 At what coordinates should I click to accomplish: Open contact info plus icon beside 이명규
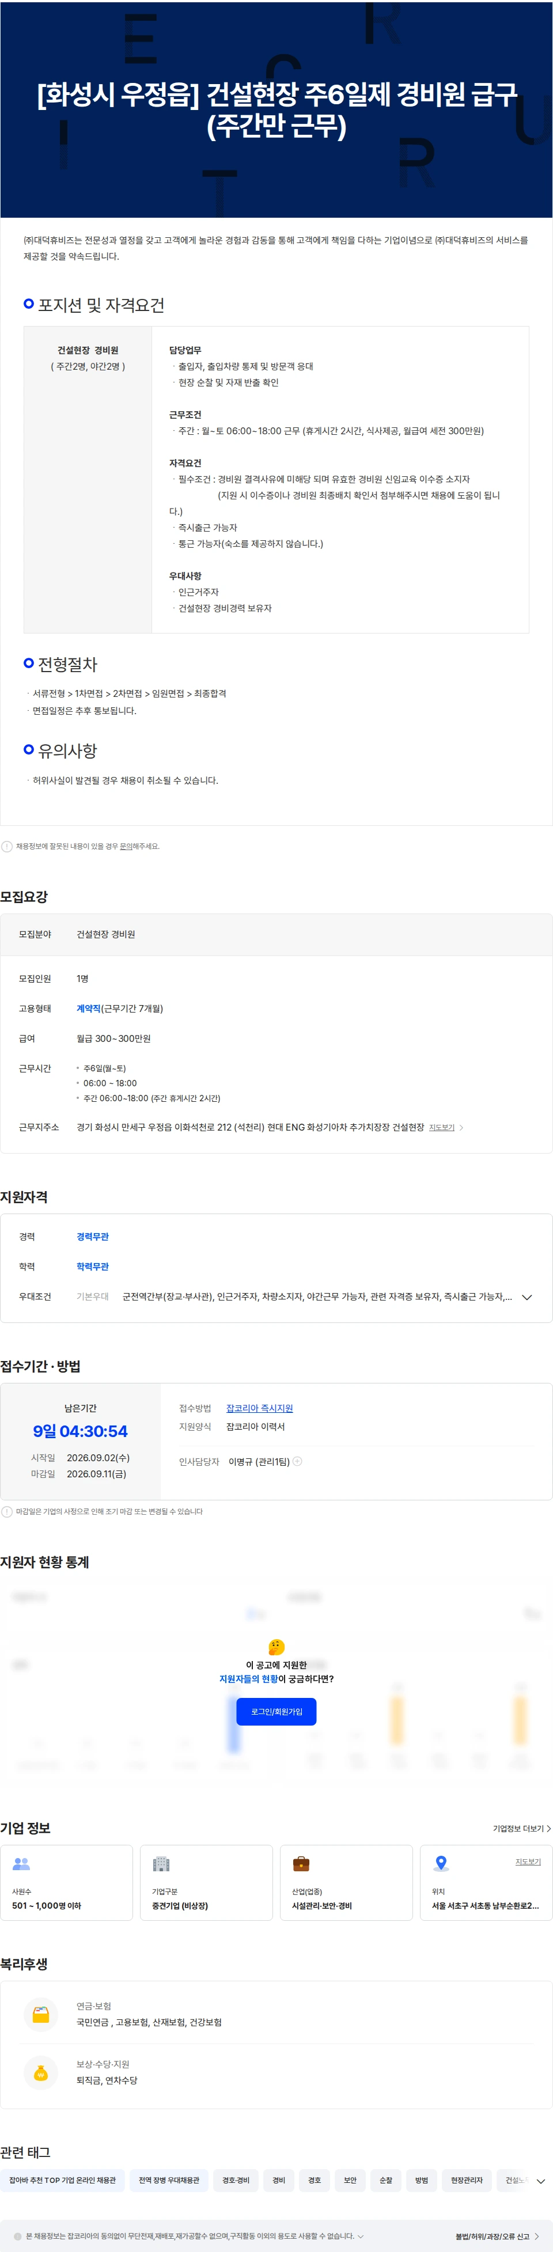(x=297, y=1462)
